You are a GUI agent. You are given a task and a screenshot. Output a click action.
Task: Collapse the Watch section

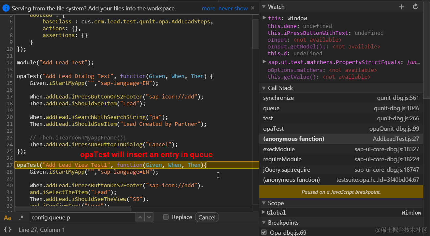tap(264, 7)
